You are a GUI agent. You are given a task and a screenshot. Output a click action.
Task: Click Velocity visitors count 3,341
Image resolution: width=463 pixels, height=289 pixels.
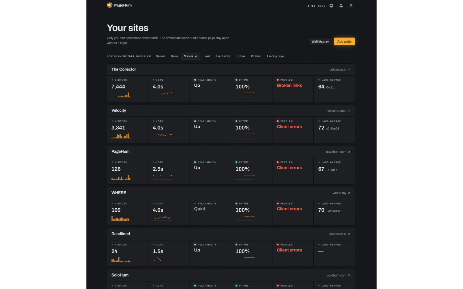coord(118,128)
